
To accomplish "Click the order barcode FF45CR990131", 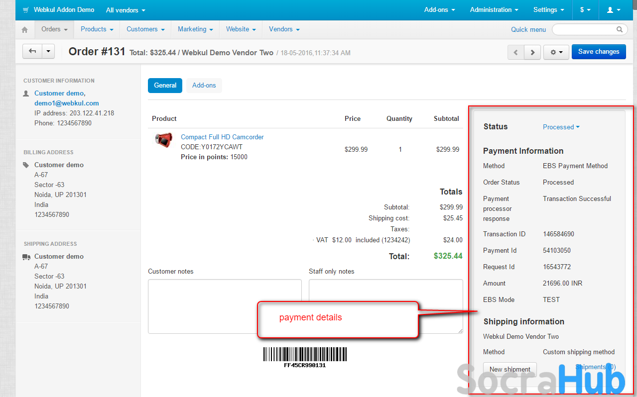I will point(305,358).
